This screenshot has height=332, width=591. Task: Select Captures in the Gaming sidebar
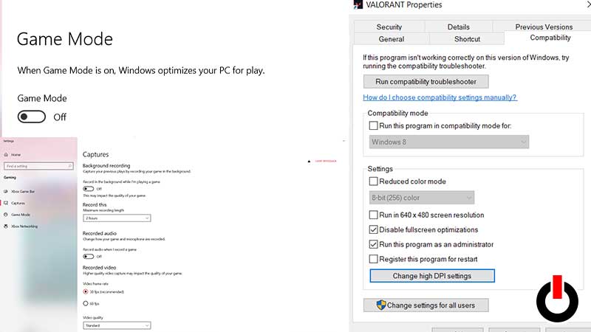(18, 203)
